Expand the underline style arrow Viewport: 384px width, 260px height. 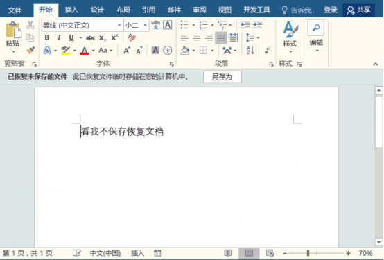80,37
